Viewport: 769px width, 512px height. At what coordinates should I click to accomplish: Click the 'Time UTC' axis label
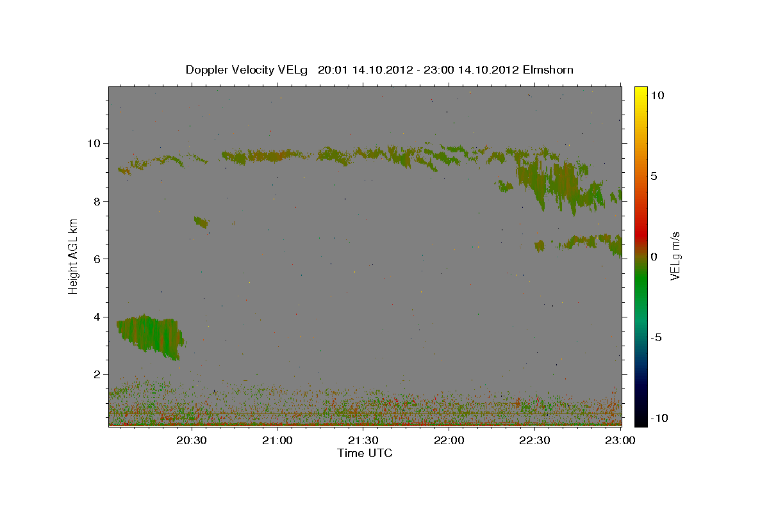[x=365, y=453]
